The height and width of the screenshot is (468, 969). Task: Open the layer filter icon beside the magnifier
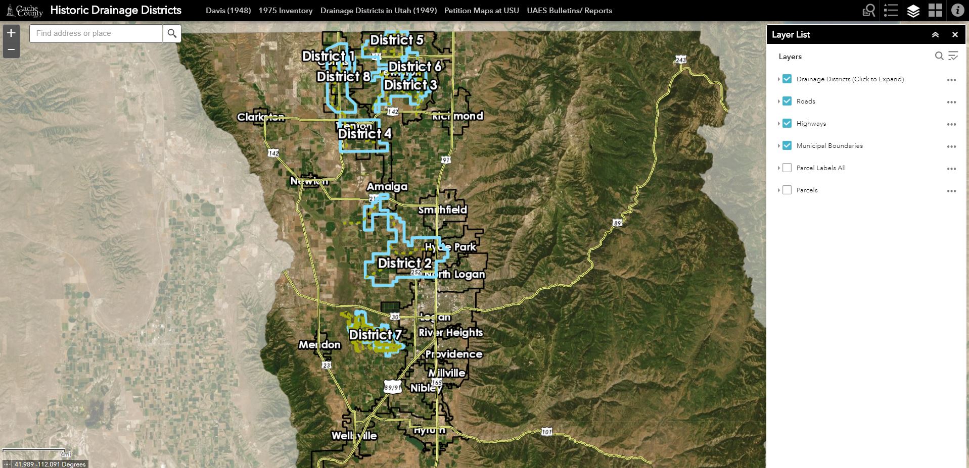click(952, 56)
